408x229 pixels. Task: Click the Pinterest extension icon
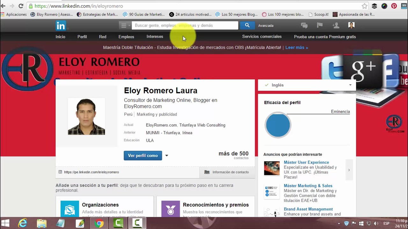click(394, 6)
